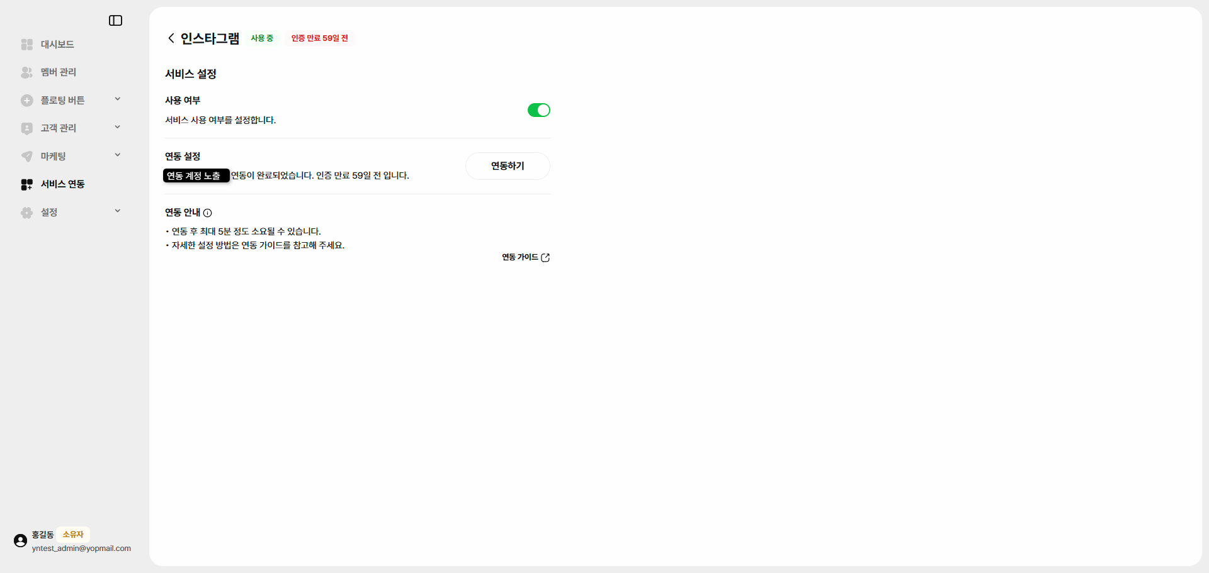1209x573 pixels.
Task: Toggle the 사용 여부 service switch off
Action: (538, 111)
